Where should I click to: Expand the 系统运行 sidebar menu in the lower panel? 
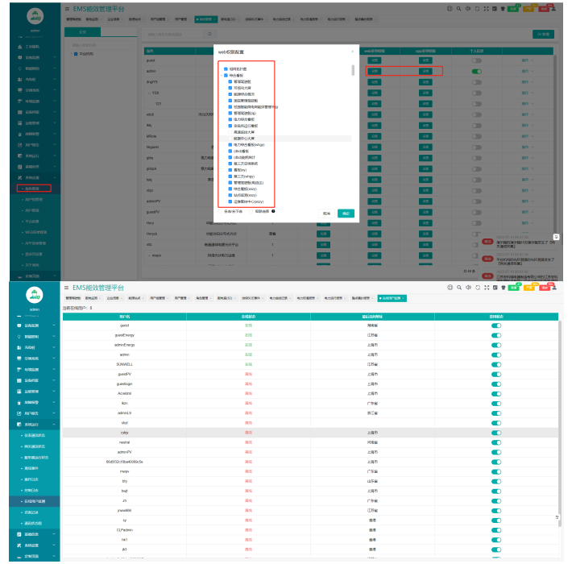(32, 424)
